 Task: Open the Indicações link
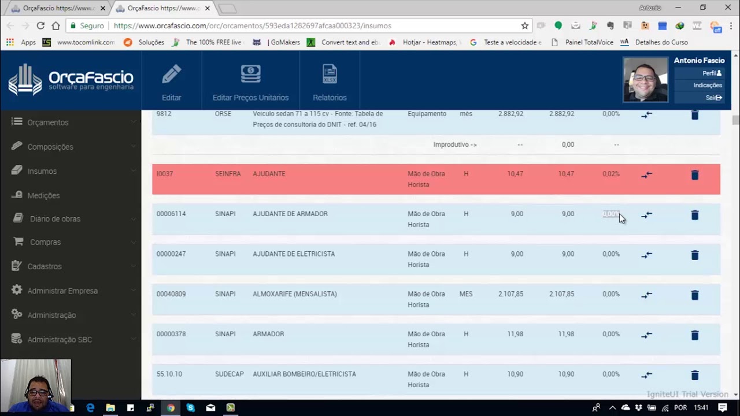point(708,86)
